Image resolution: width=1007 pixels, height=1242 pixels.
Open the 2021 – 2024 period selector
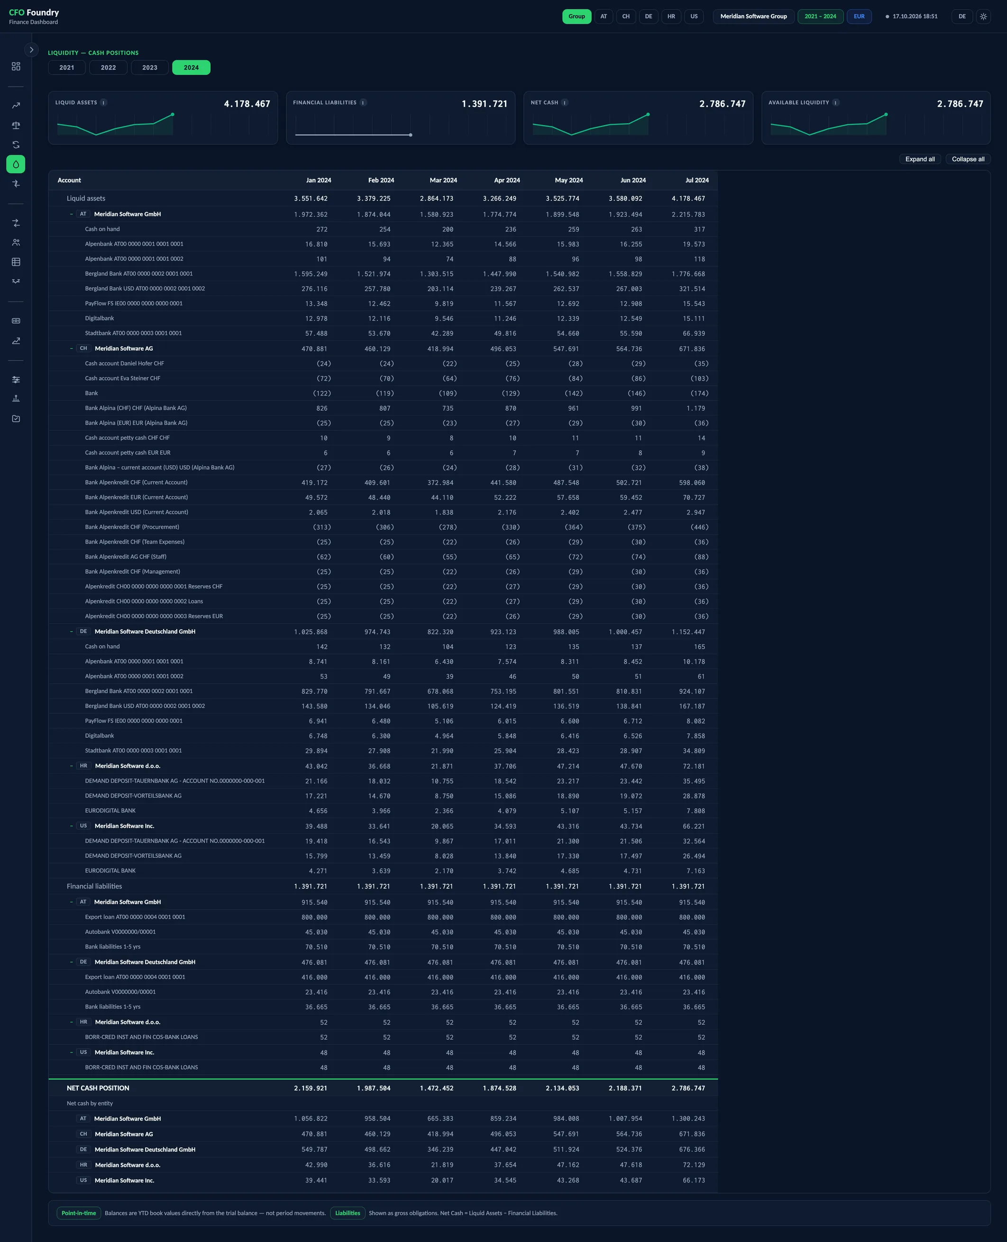point(820,16)
